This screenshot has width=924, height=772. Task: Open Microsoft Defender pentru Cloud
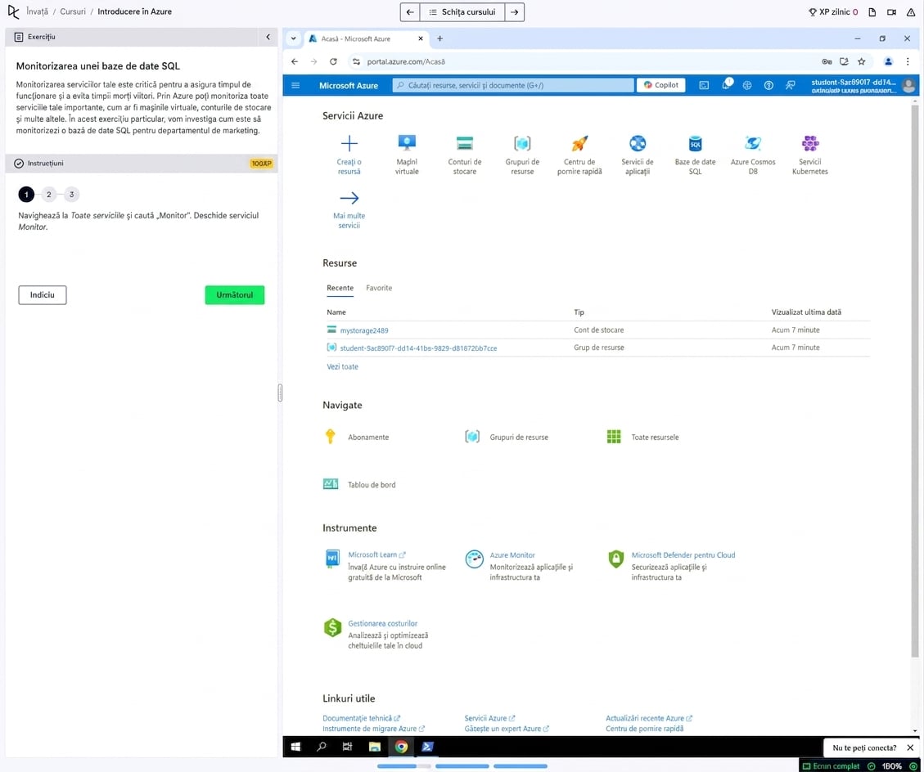(x=683, y=554)
